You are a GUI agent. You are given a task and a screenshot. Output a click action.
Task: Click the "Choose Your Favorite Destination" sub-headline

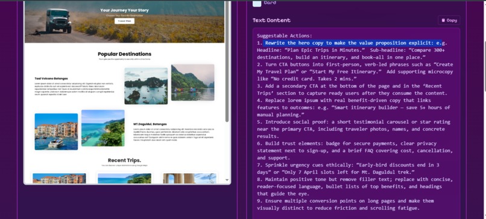tap(124, 15)
